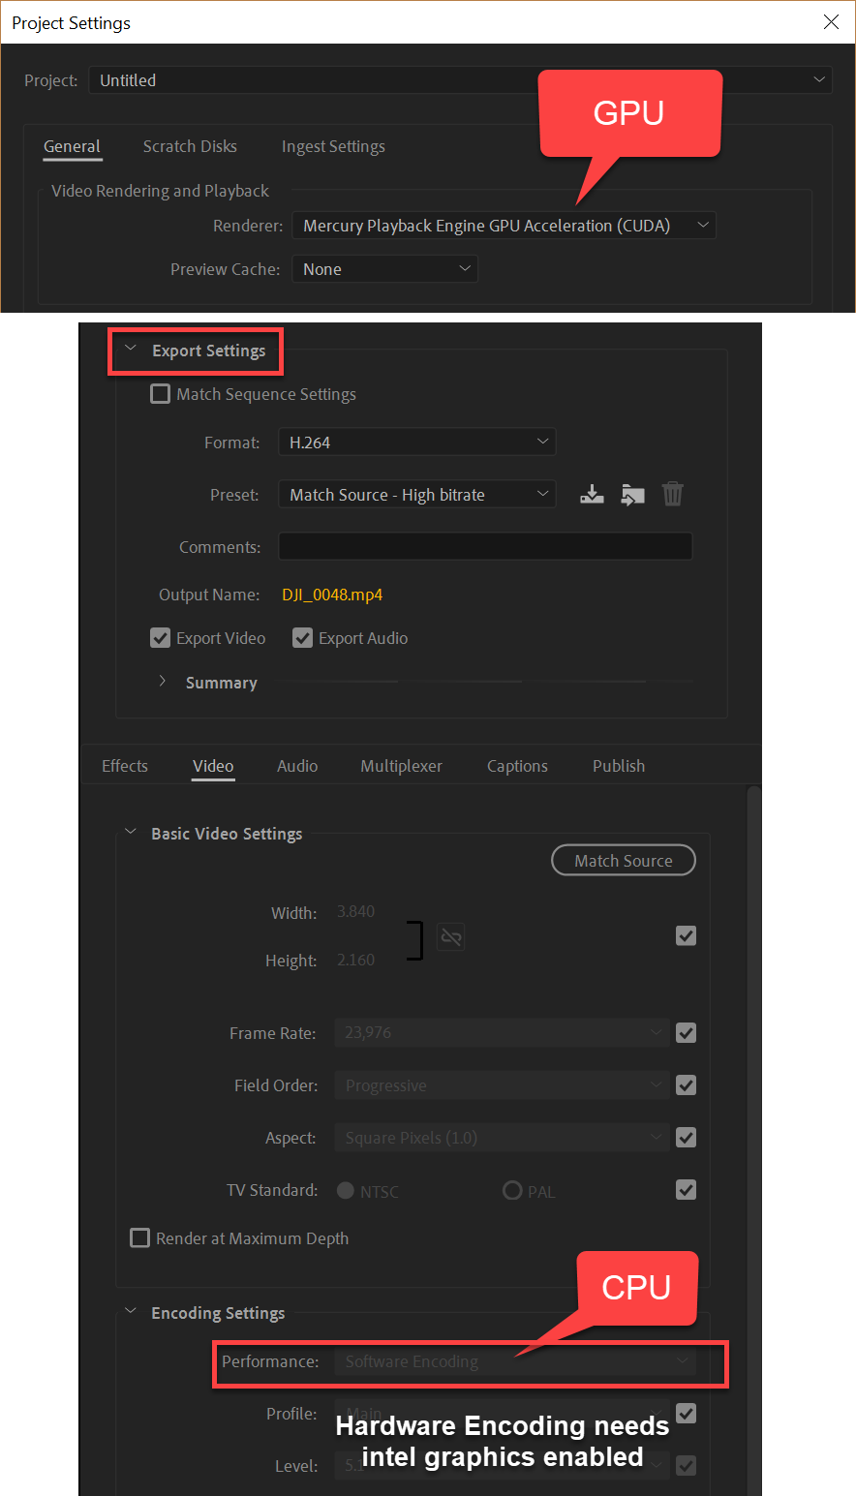Image resolution: width=856 pixels, height=1496 pixels.
Task: Open the Renderer dropdown
Action: [x=504, y=225]
